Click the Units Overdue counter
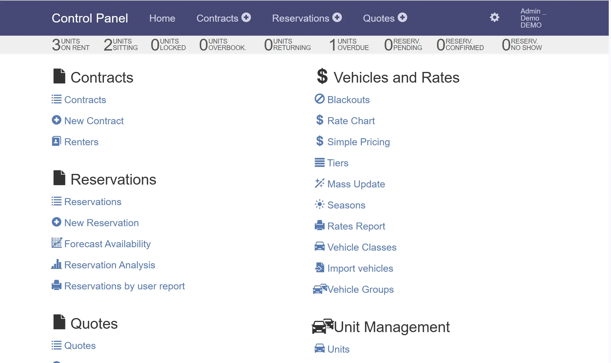Image resolution: width=611 pixels, height=363 pixels. tap(349, 45)
